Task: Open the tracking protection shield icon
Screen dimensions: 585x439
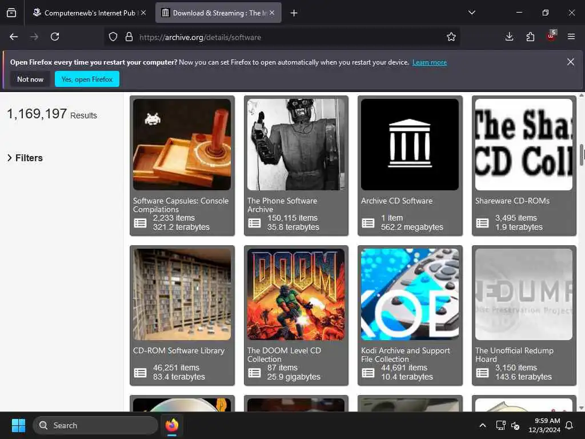Action: coord(113,37)
